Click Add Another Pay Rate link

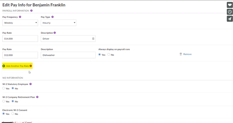pyautogui.click(x=17, y=66)
